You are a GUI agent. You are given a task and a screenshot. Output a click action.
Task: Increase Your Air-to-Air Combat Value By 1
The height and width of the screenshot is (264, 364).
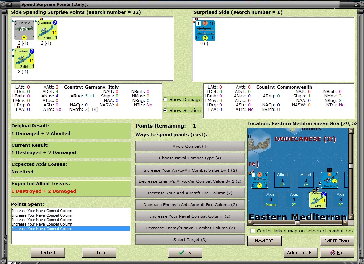click(190, 170)
